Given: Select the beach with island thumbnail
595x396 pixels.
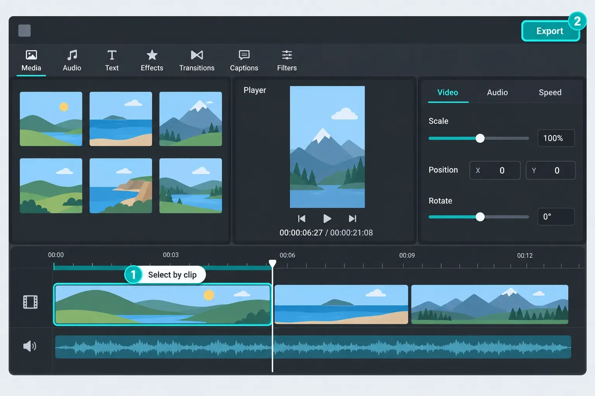Looking at the screenshot, I should (x=121, y=119).
